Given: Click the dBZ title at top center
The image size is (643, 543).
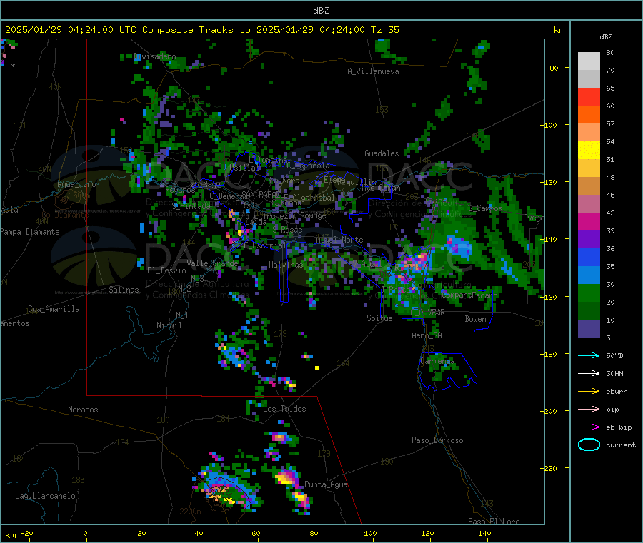Looking at the screenshot, I should pos(321,11).
